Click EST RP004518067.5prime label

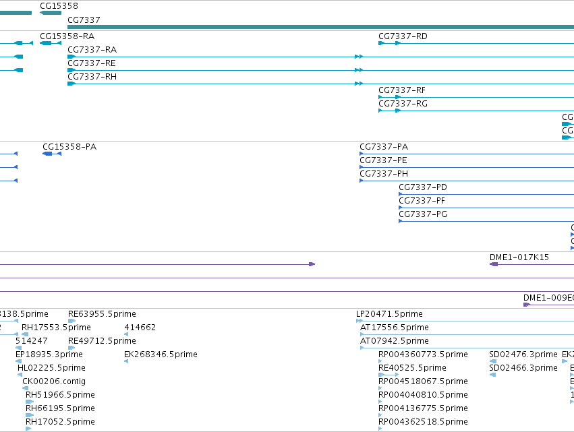tap(423, 381)
